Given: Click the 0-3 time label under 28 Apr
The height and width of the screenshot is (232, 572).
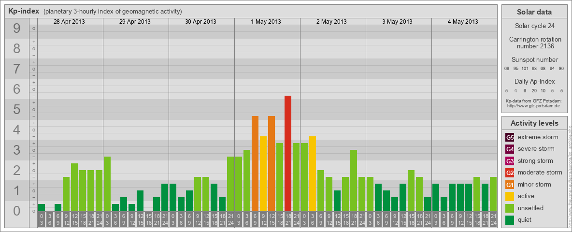Looking at the screenshot, I should point(42,220).
